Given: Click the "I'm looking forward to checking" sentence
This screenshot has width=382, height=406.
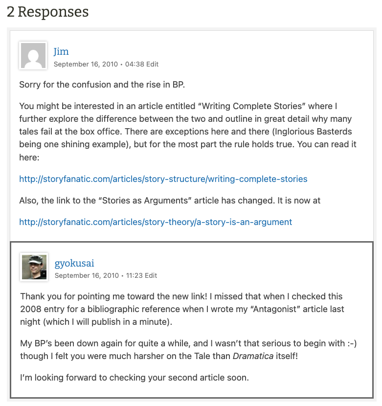Looking at the screenshot, I should click(135, 378).
